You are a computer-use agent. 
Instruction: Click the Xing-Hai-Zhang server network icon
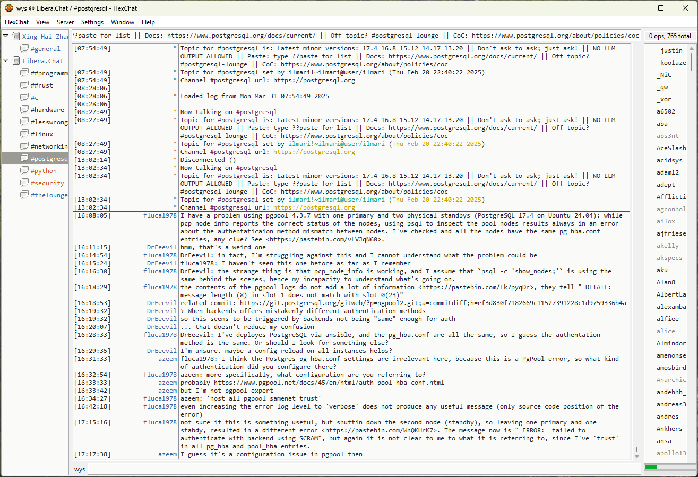click(x=16, y=37)
